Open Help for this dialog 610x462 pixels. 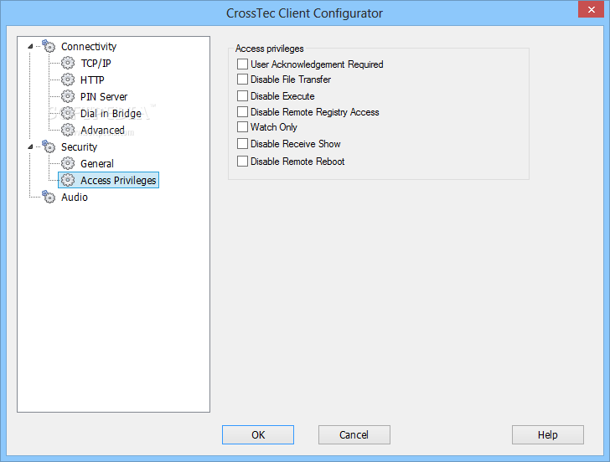coord(548,434)
